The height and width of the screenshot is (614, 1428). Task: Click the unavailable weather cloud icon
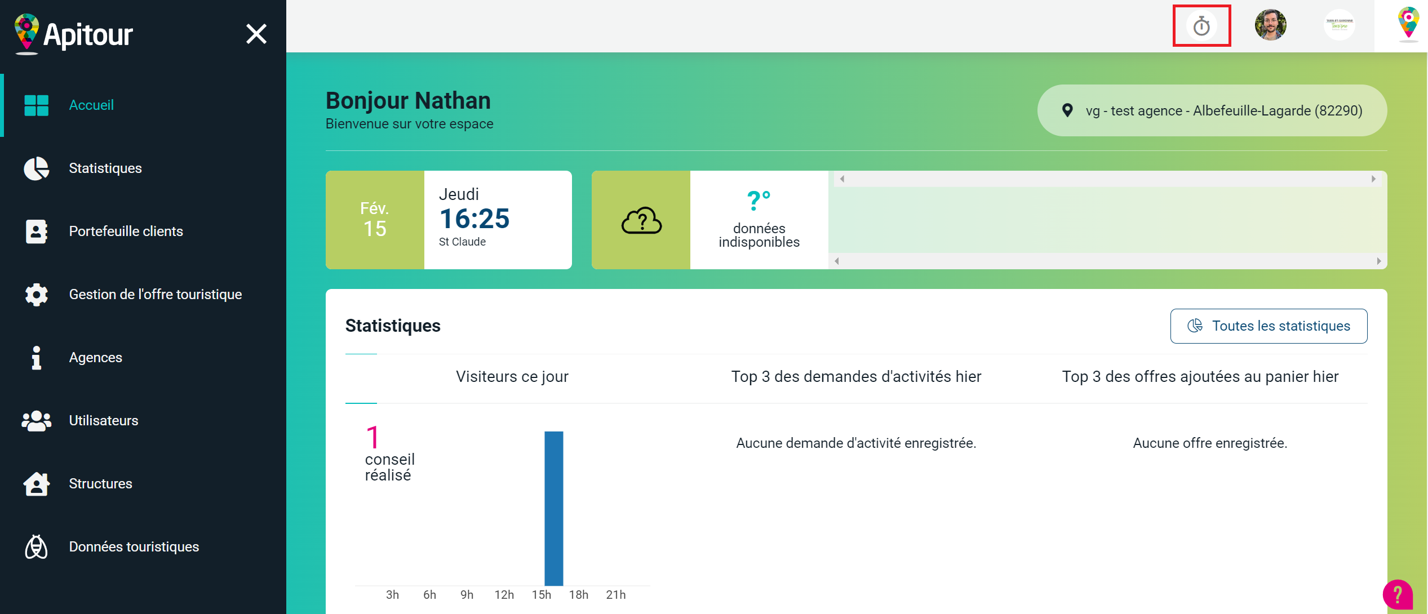point(641,220)
